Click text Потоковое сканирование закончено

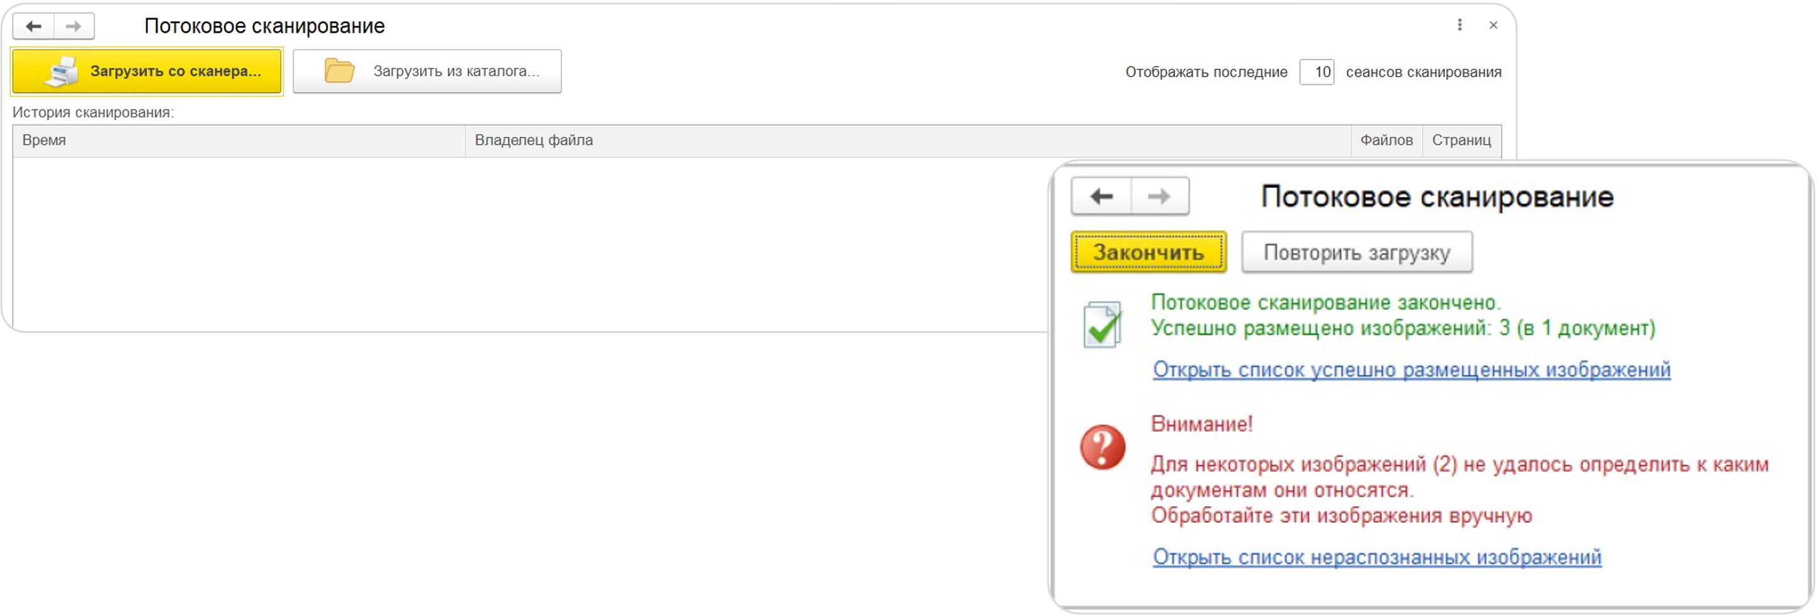coord(1326,302)
